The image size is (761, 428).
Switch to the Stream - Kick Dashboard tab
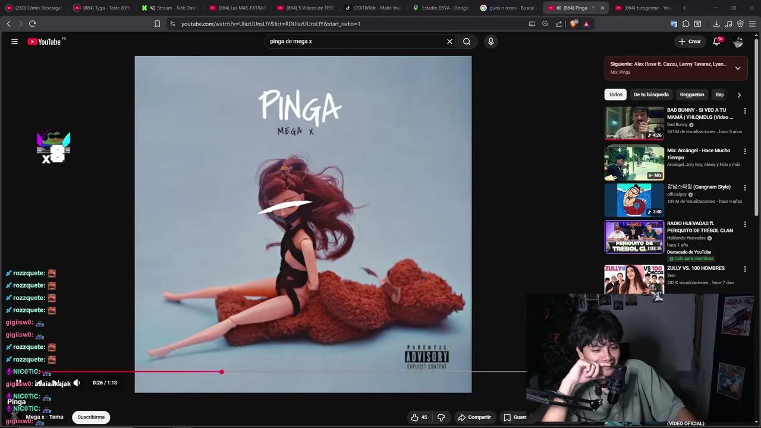point(171,8)
